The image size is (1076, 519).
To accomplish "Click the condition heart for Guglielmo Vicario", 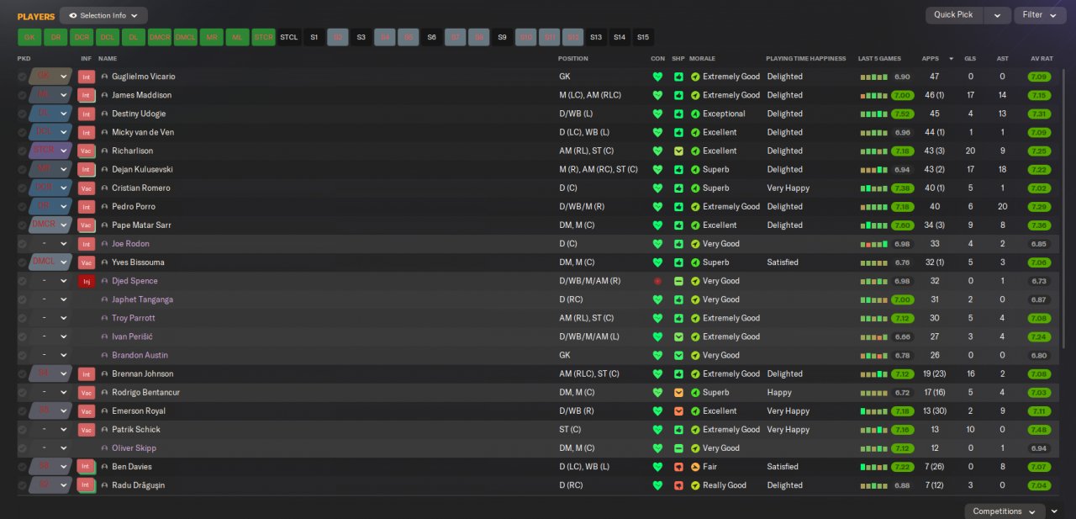I will [657, 77].
